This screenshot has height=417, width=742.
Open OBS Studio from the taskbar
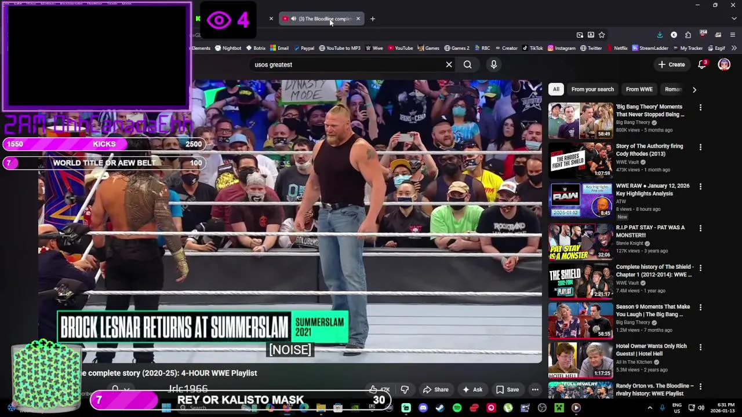click(x=542, y=408)
